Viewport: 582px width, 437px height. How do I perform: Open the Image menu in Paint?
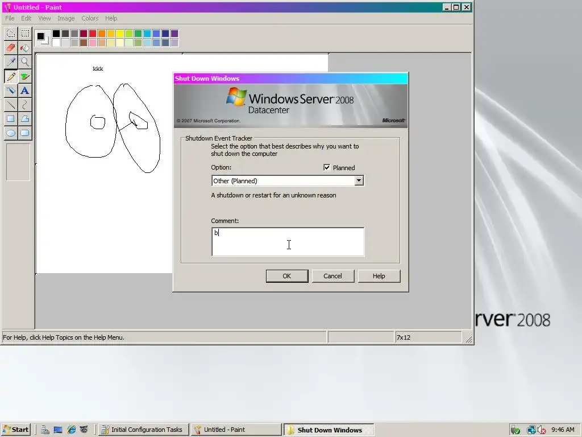[x=66, y=18]
